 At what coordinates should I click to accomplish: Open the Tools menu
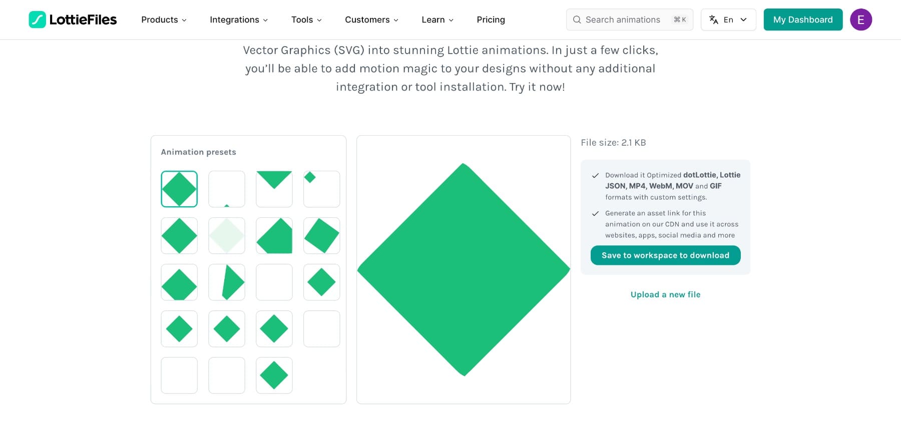[306, 20]
